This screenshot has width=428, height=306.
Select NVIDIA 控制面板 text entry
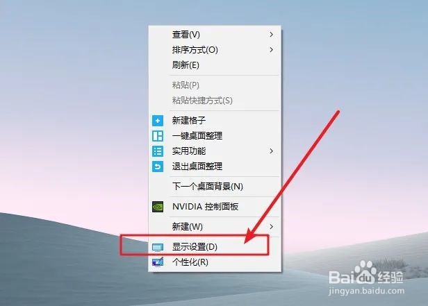click(205, 207)
